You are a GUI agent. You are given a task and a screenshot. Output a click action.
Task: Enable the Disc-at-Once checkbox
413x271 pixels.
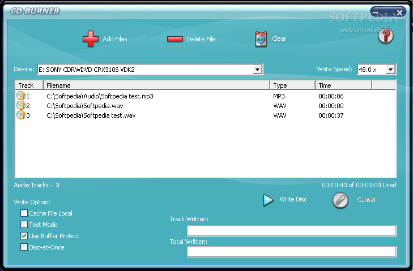tap(24, 247)
